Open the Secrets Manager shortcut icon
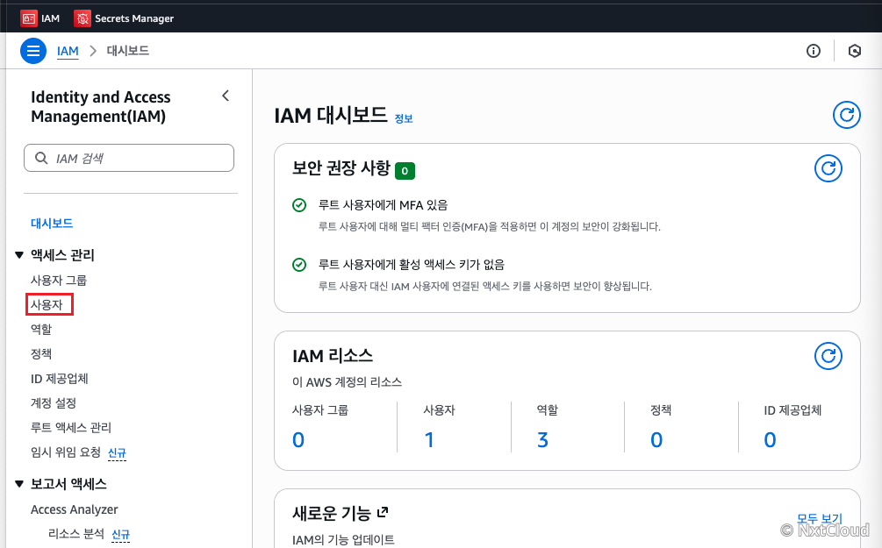Viewport: 882px width, 548px height. pos(82,18)
